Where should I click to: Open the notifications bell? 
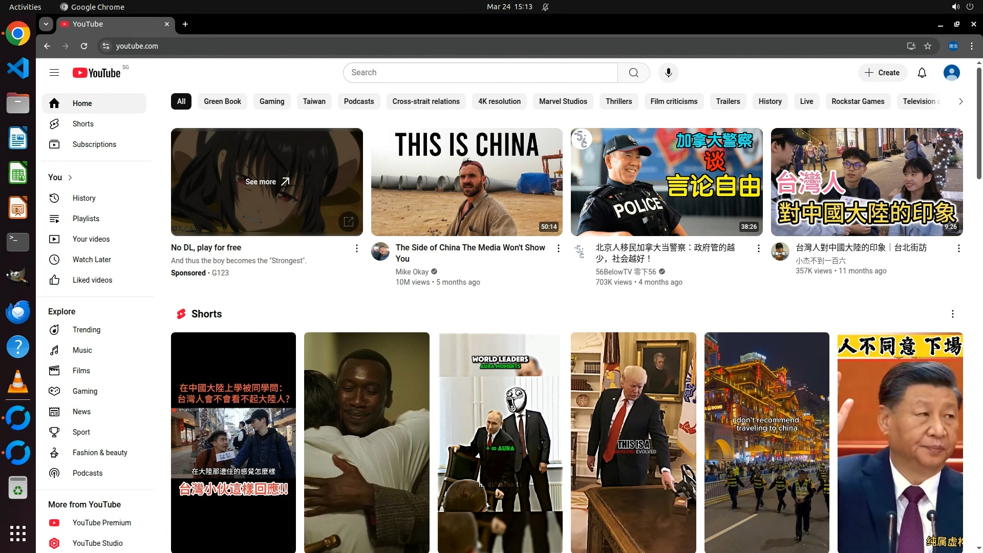(x=922, y=73)
